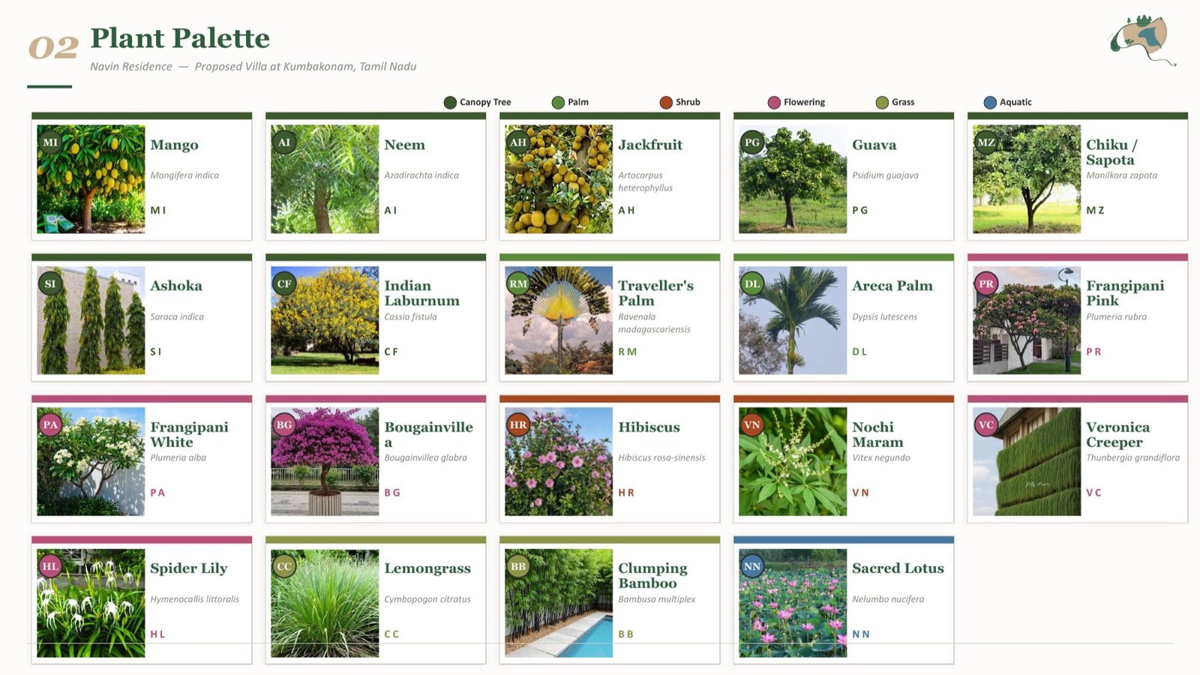Open the Jackfruit photo

(x=559, y=179)
